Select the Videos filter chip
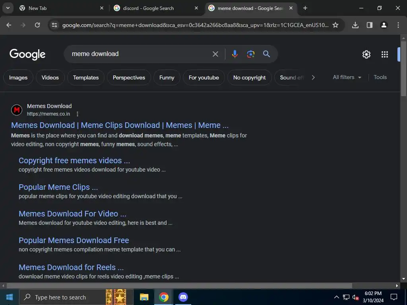The width and height of the screenshot is (407, 305). (x=50, y=77)
